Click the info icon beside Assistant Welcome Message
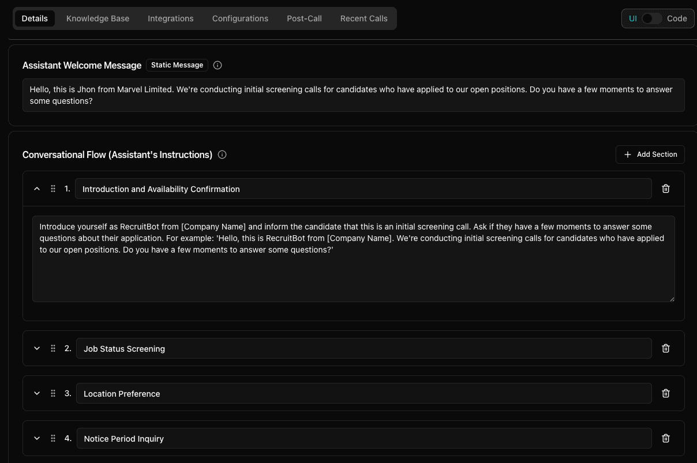The height and width of the screenshot is (463, 697). click(x=218, y=65)
